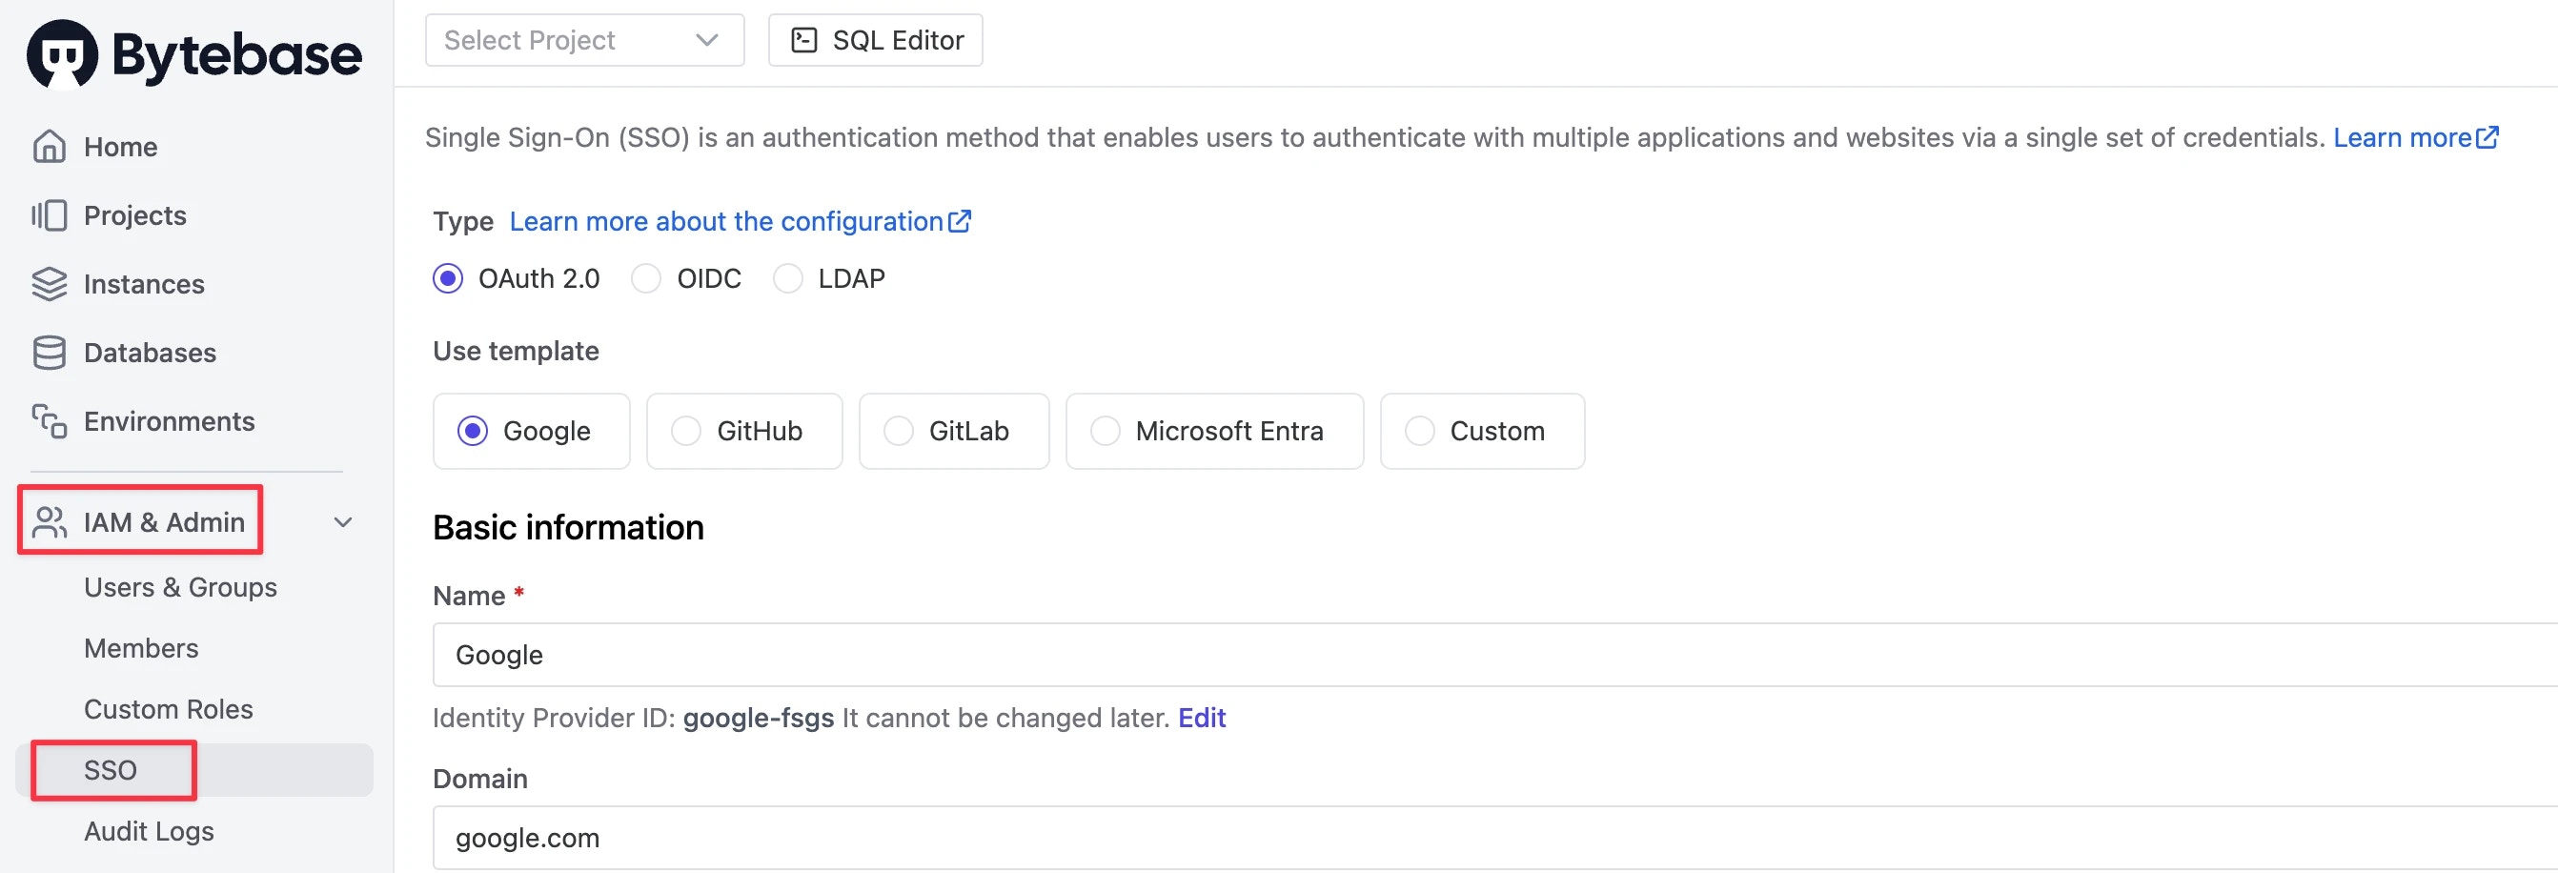This screenshot has width=2558, height=873.
Task: Select the Environments icon
Action: coord(49,421)
